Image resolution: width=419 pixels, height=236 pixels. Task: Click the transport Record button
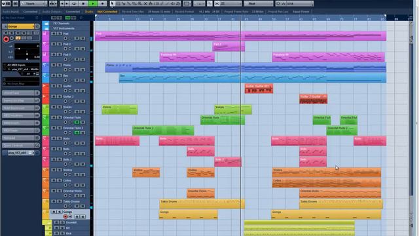pyautogui.click(x=102, y=3)
